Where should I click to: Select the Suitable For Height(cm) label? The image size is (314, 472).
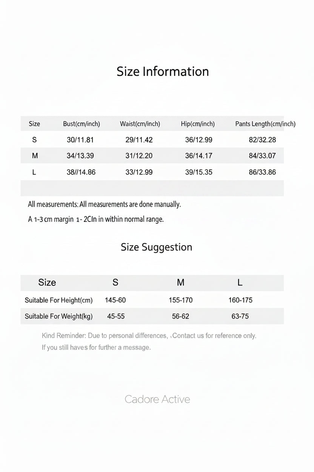tap(58, 300)
